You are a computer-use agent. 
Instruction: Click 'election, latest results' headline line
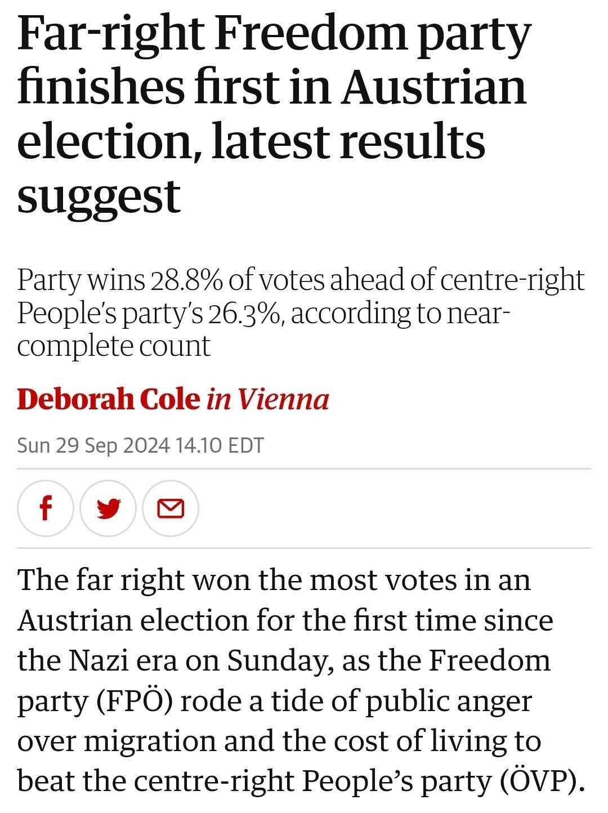(x=251, y=142)
